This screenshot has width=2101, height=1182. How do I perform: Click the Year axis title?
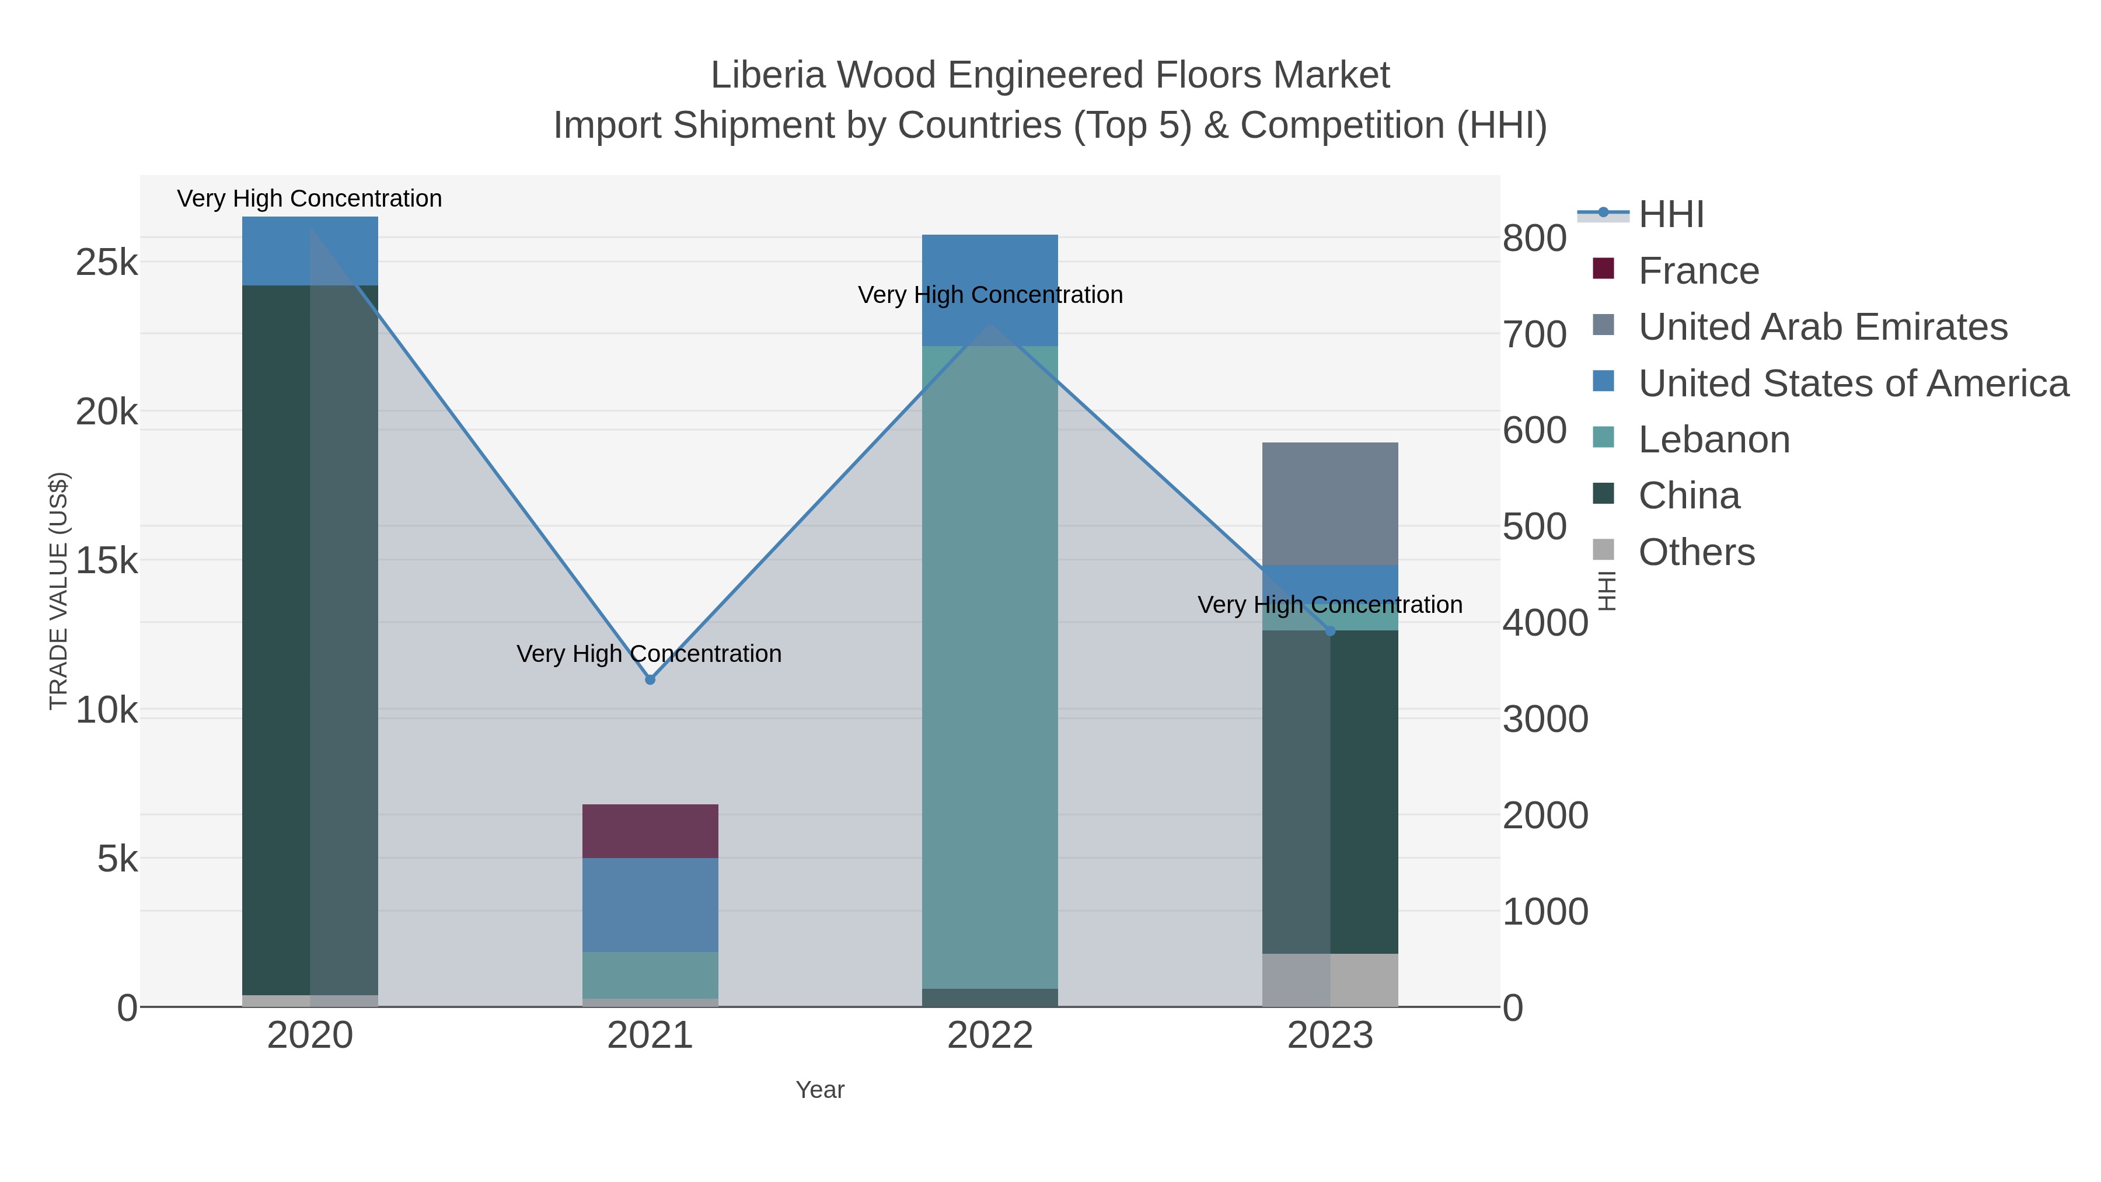820,1090
